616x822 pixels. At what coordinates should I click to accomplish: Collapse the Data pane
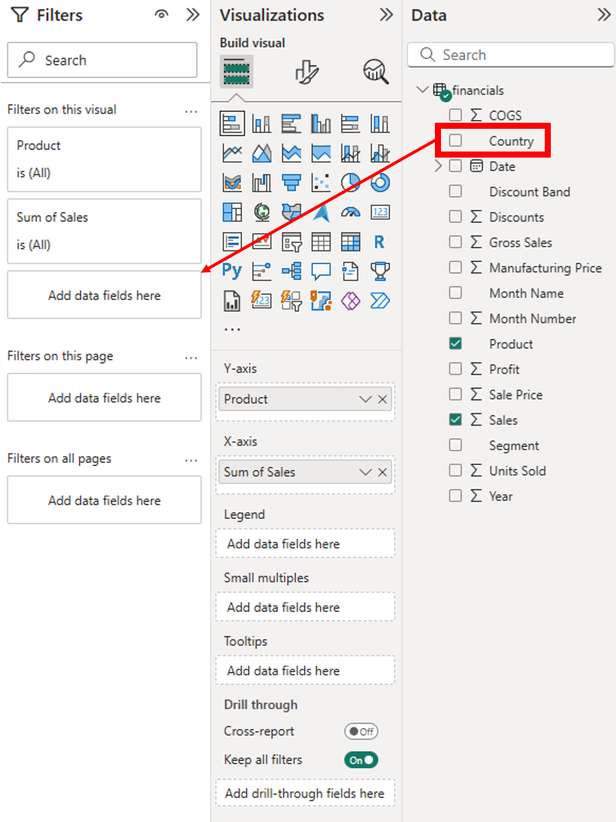[x=604, y=14]
